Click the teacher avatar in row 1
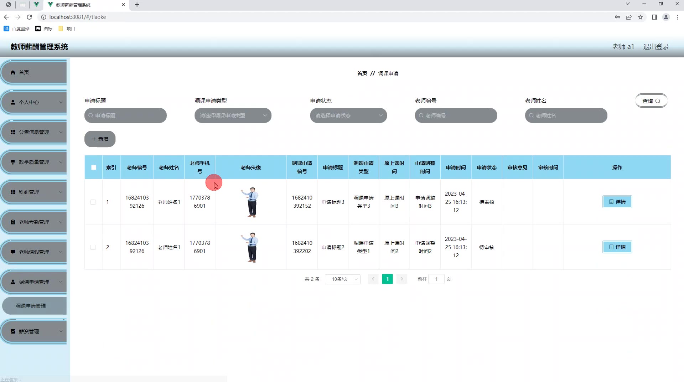The width and height of the screenshot is (684, 382). coord(251,202)
